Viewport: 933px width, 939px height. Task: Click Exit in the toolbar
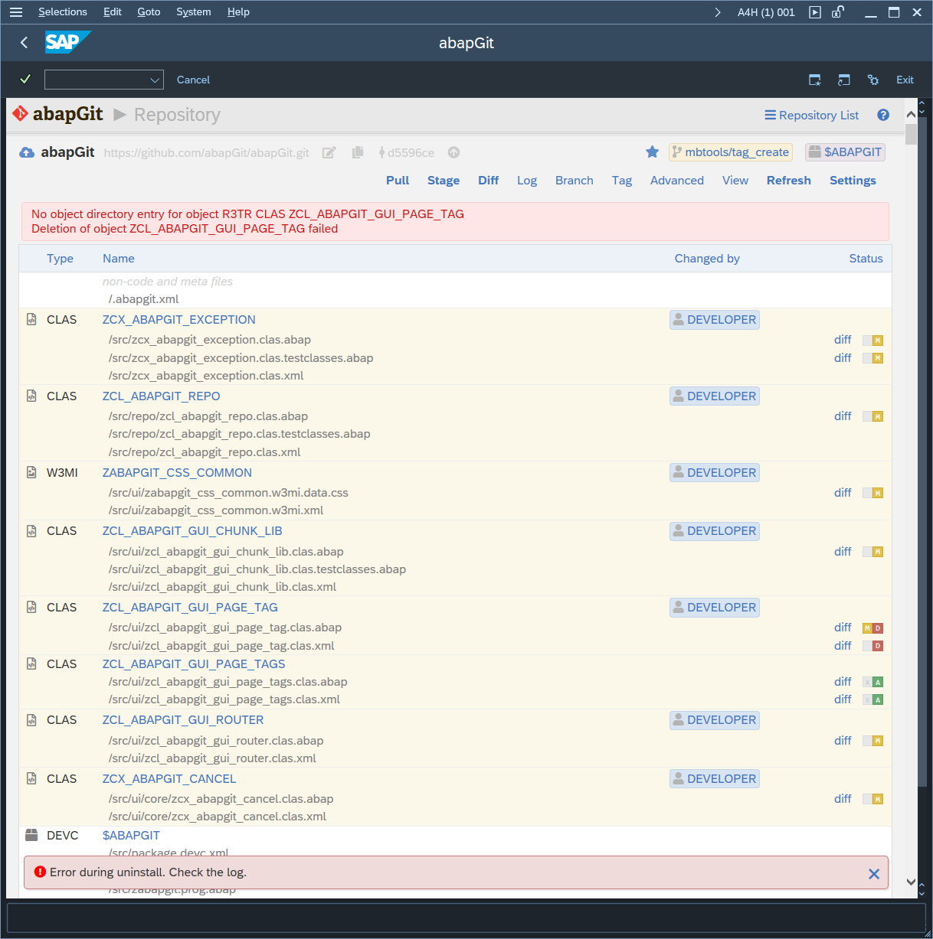(905, 80)
